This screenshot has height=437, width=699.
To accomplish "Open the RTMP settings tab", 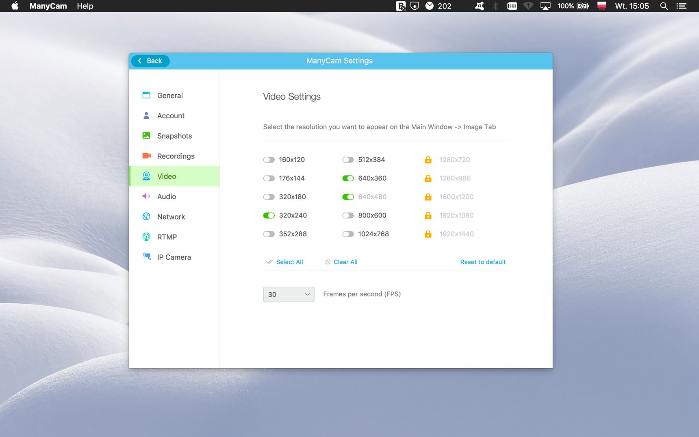I will (174, 237).
